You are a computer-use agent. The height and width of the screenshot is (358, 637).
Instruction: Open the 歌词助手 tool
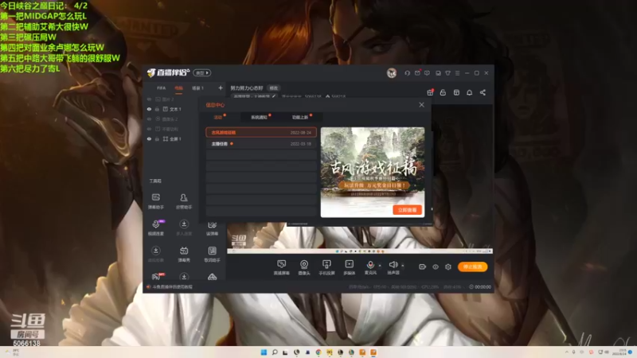pyautogui.click(x=212, y=254)
